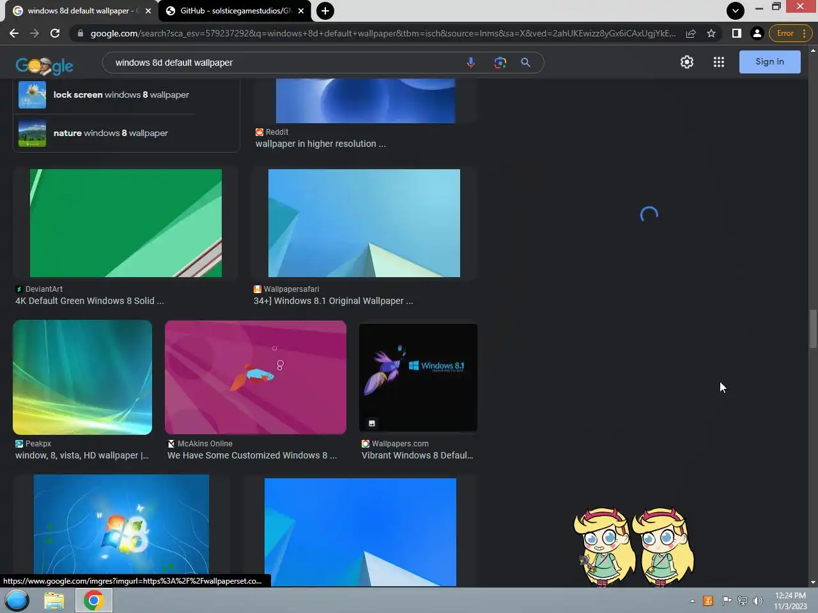Start voice search with microphone icon
Viewport: 818px width, 613px height.
click(471, 63)
